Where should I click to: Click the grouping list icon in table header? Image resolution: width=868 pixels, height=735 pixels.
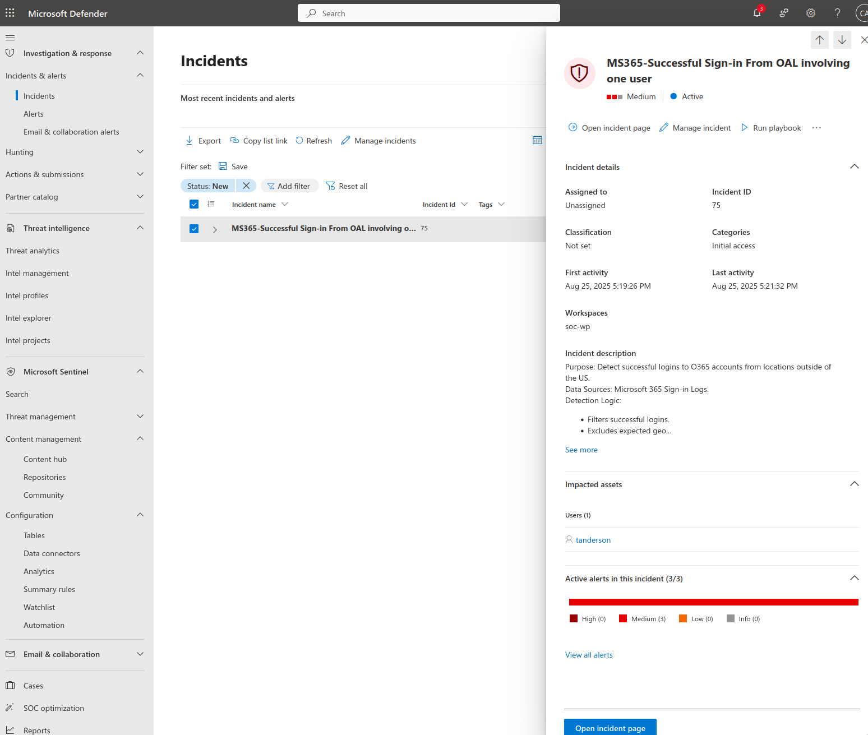[211, 204]
